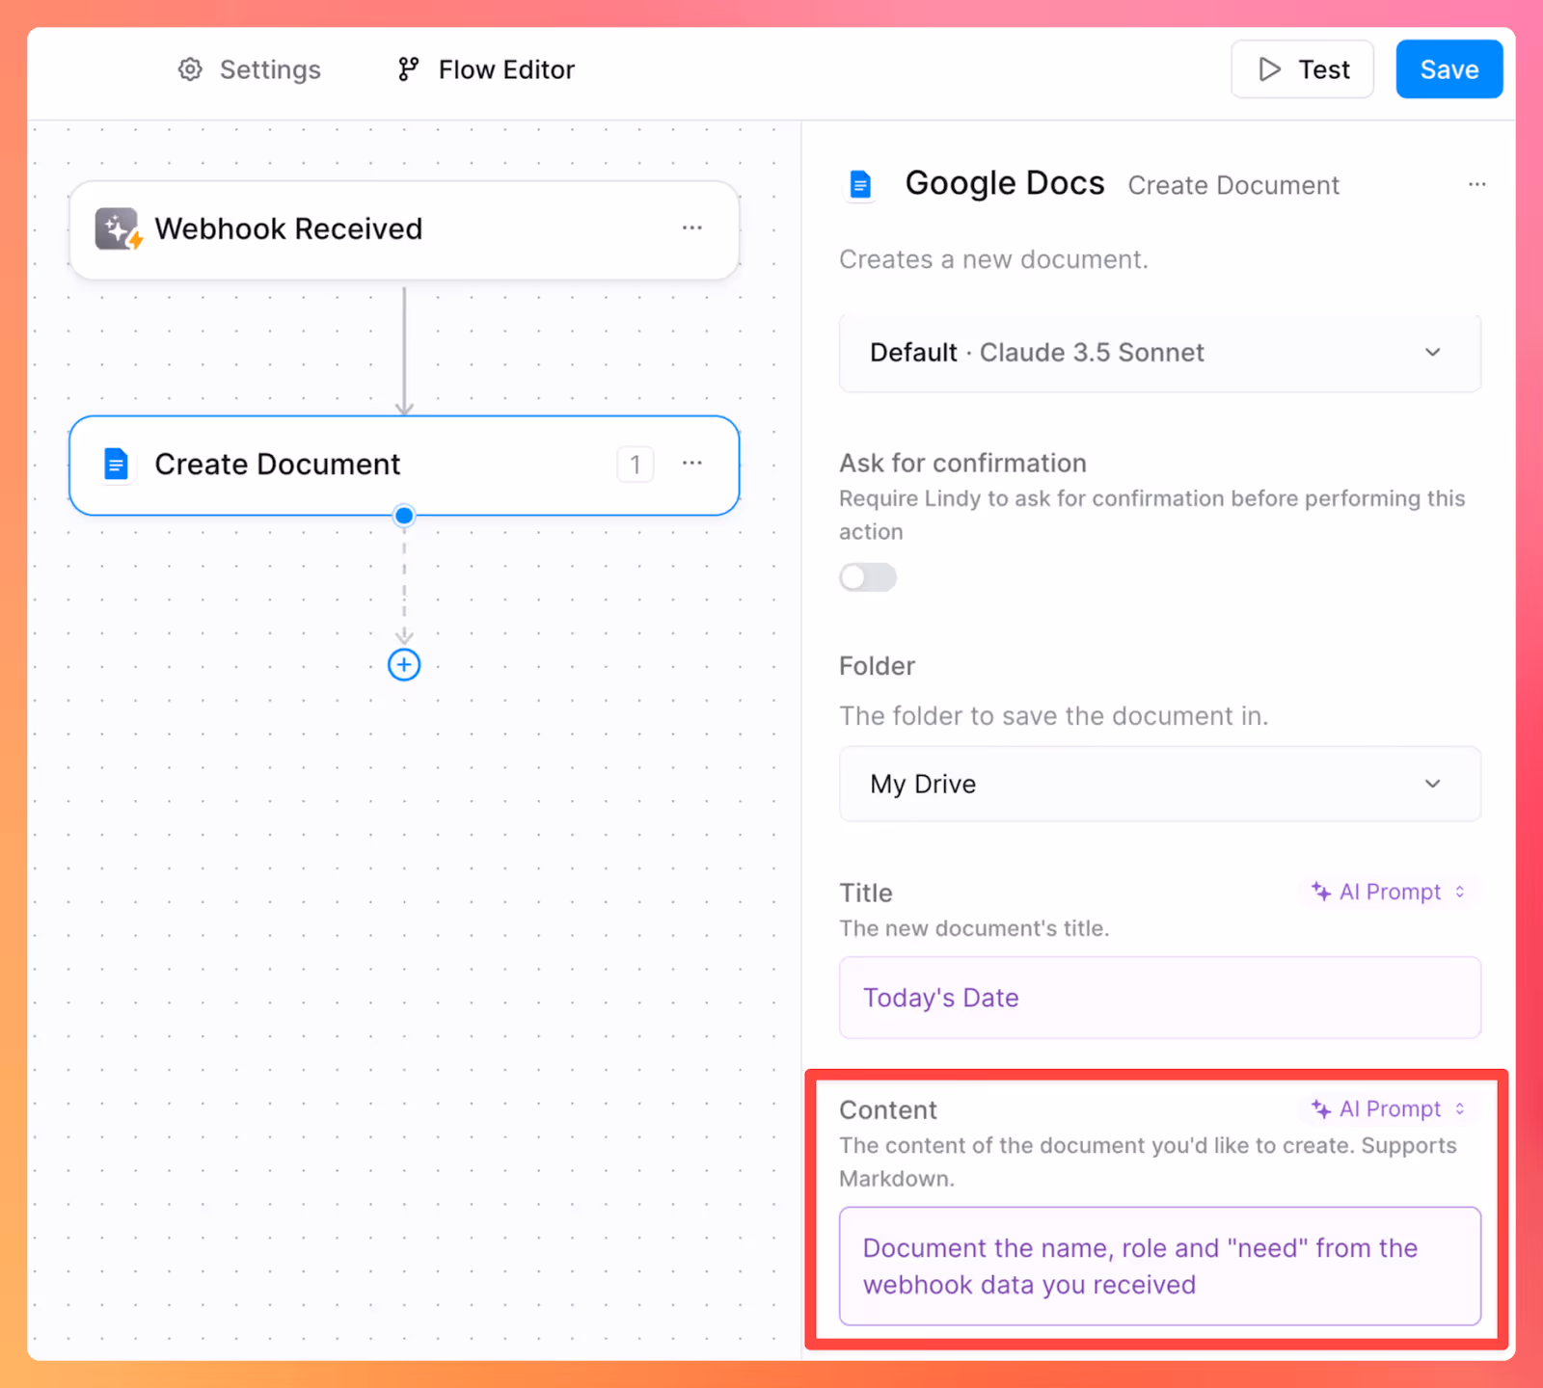Viewport: 1543px width, 1388px height.
Task: Click the Google Docs heading text
Action: [x=1005, y=183]
